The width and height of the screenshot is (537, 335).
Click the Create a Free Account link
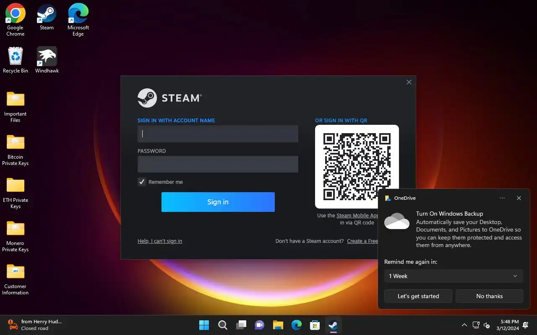[x=362, y=241]
